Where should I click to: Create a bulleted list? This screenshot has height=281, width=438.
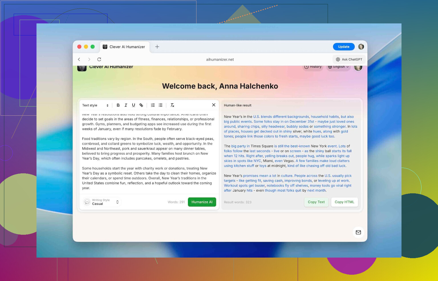[x=161, y=105]
